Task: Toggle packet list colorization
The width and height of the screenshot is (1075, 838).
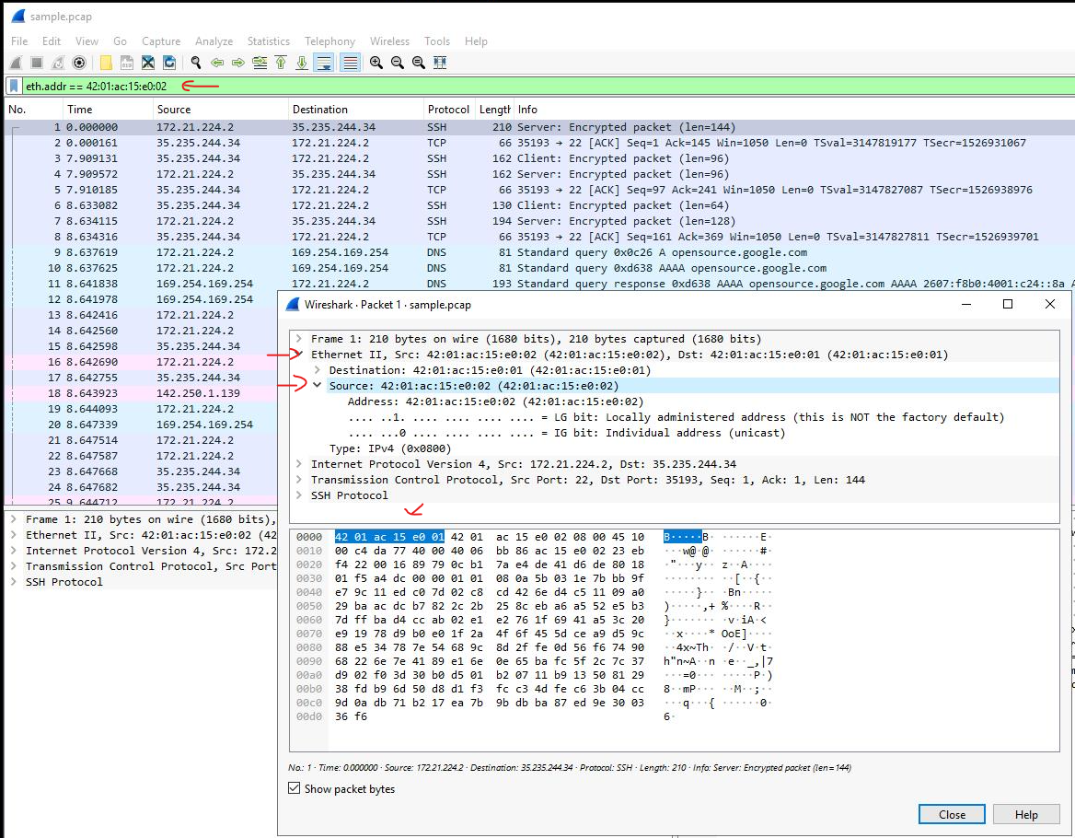Action: pyautogui.click(x=350, y=63)
